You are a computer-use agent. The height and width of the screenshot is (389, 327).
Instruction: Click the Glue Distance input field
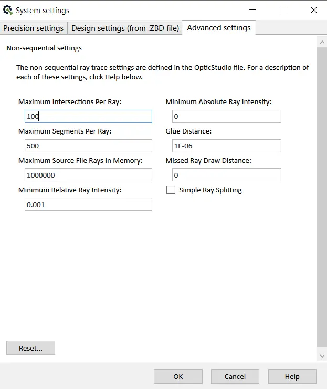[227, 146]
